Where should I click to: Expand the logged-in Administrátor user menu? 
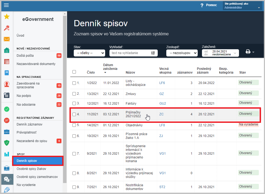click(242, 6)
